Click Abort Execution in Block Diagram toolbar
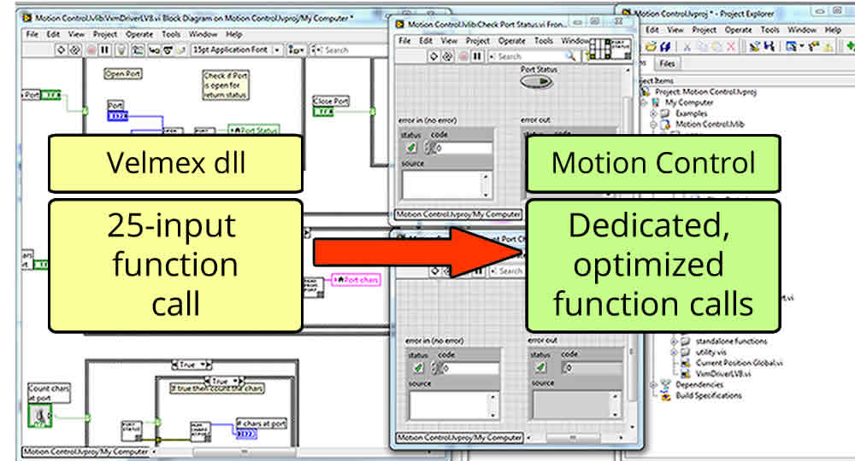The height and width of the screenshot is (461, 855). click(91, 50)
